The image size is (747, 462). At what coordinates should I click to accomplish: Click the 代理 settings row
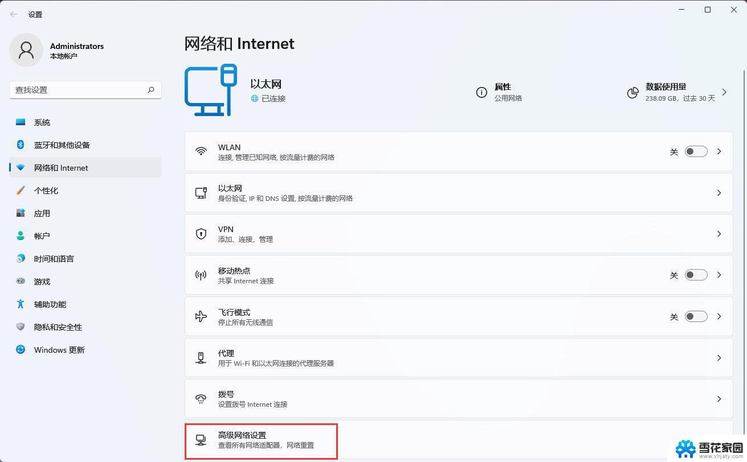459,358
